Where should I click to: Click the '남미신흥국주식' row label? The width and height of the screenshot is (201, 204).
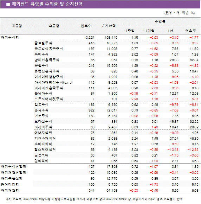coord(47,60)
